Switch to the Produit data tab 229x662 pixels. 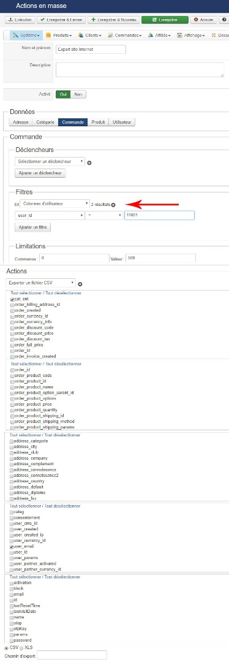pos(98,123)
